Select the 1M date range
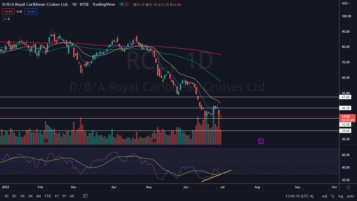The image size is (357, 201). coord(22,196)
